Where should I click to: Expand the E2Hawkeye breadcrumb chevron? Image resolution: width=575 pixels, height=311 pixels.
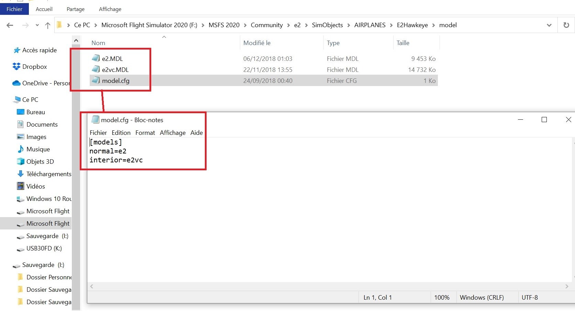[x=433, y=25]
